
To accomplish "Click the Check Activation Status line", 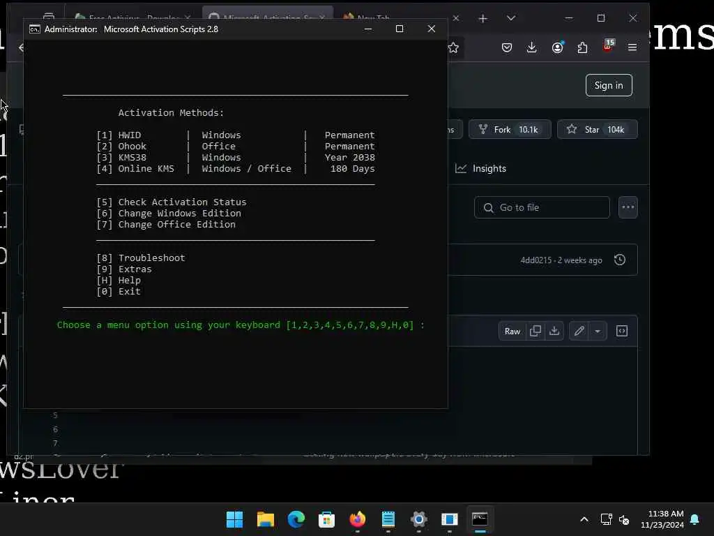I will 172,202.
